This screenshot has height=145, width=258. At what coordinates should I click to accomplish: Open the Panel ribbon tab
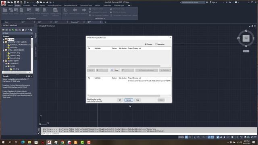pyautogui.click(x=35, y=5)
